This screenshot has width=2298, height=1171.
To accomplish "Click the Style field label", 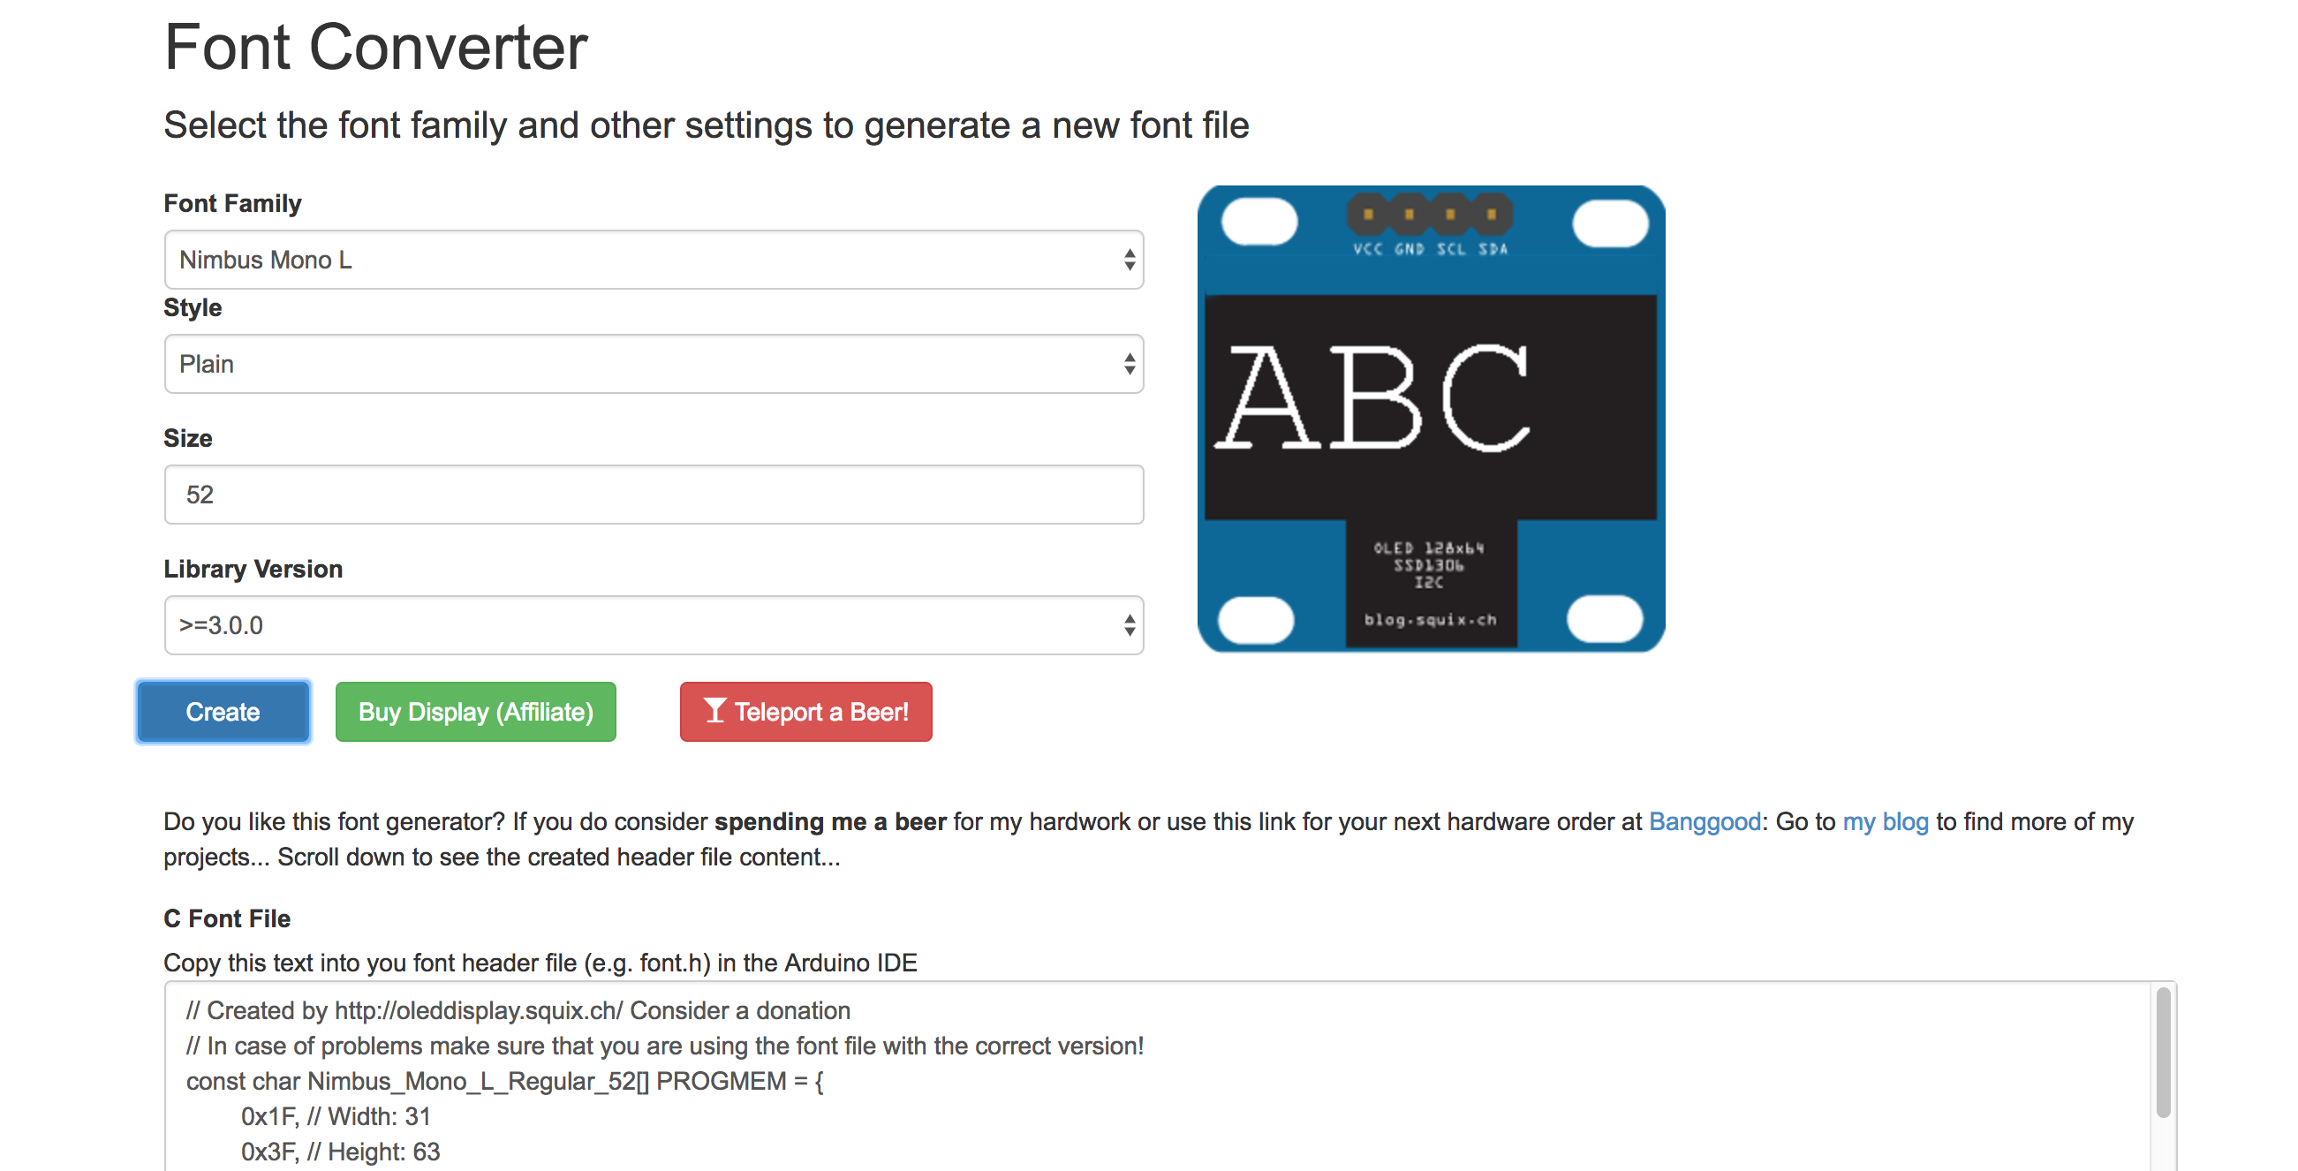I will pyautogui.click(x=193, y=307).
